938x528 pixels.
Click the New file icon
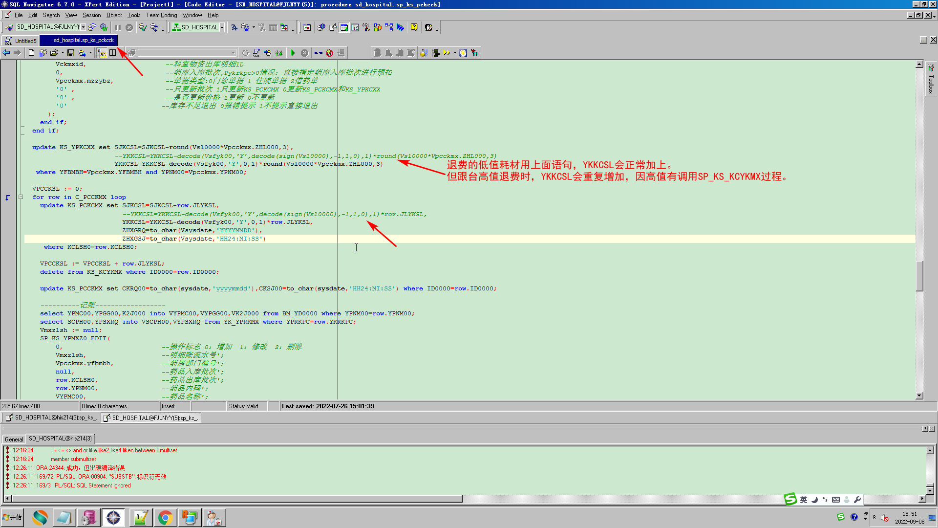[31, 53]
